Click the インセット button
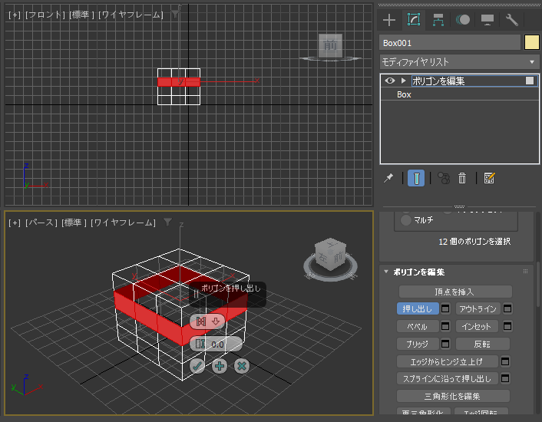The image size is (542, 422). (478, 326)
